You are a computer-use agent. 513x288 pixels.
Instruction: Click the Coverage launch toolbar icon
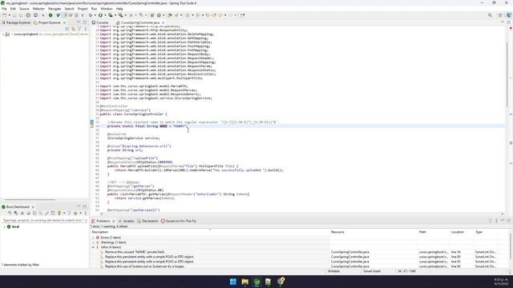(111, 15)
